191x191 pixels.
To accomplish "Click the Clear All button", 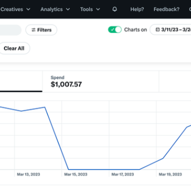I will coord(14,48).
